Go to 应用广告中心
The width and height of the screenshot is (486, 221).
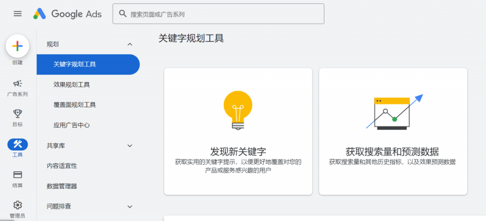72,125
